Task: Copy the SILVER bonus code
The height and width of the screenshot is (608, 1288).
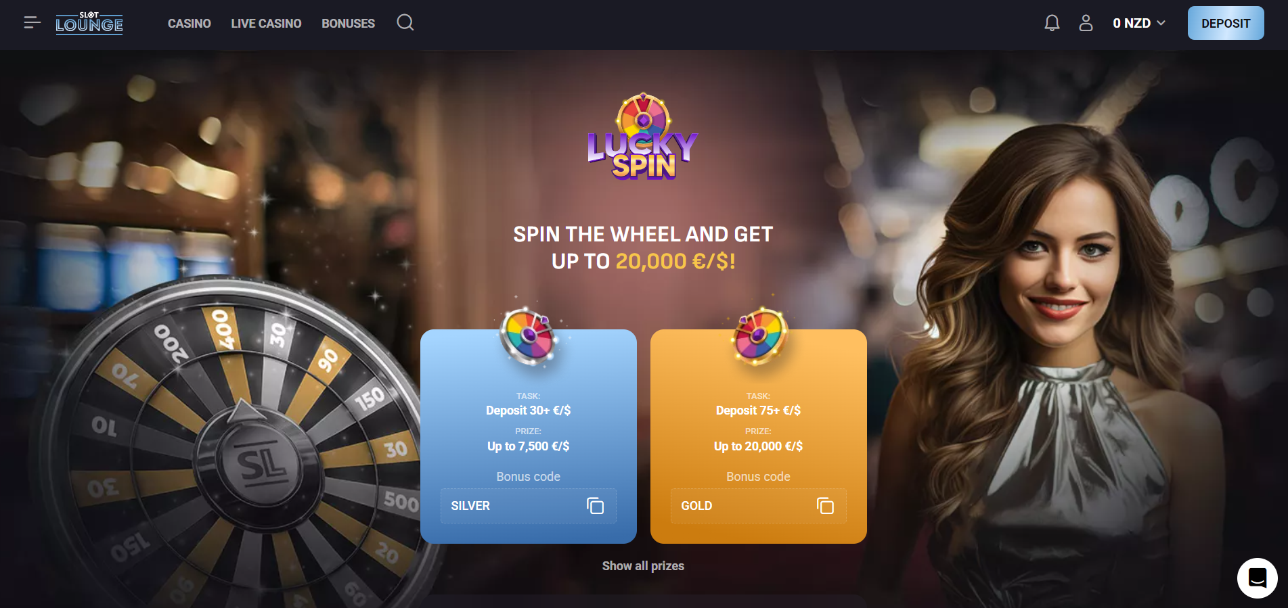Action: (595, 506)
